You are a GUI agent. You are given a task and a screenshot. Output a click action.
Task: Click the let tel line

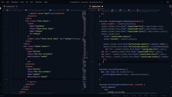pos(132,52)
